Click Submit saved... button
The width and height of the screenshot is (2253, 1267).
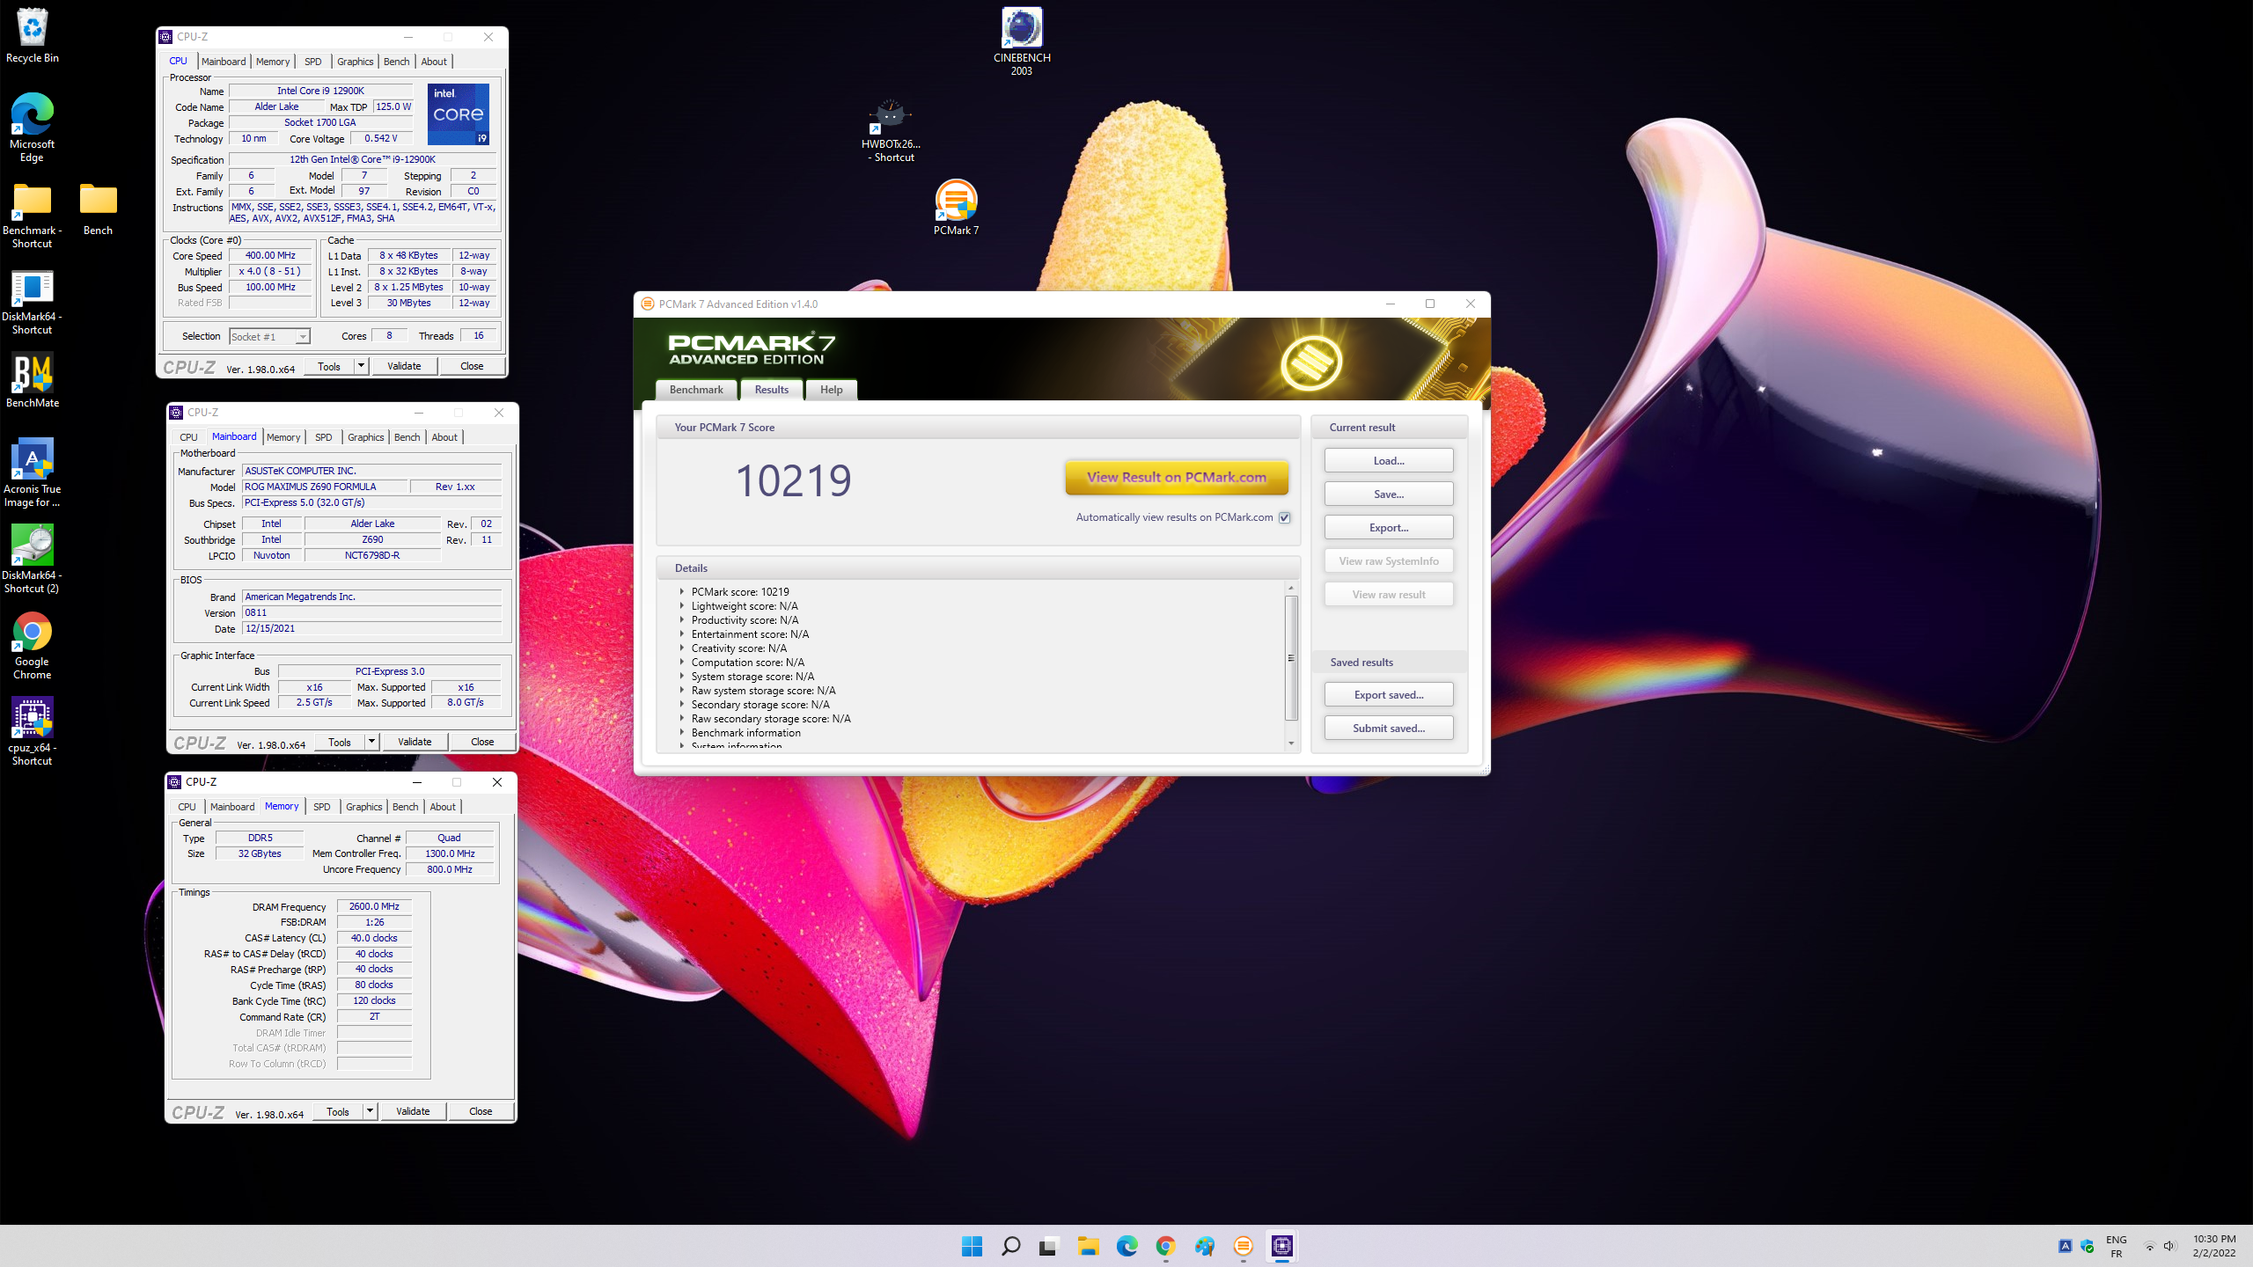pyautogui.click(x=1389, y=729)
